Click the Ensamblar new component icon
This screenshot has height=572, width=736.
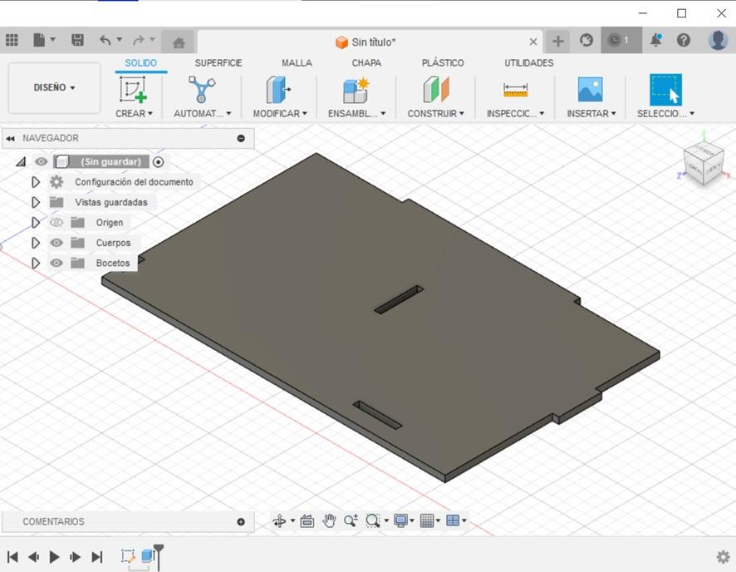click(356, 90)
